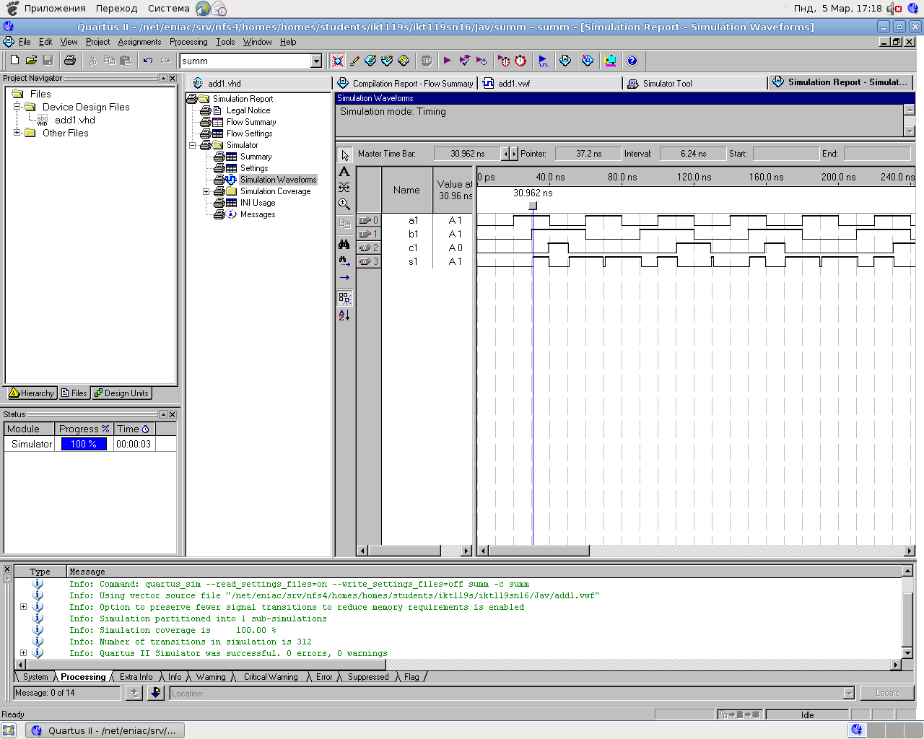
Task: Expand the Other Files folder
Action: 17,133
